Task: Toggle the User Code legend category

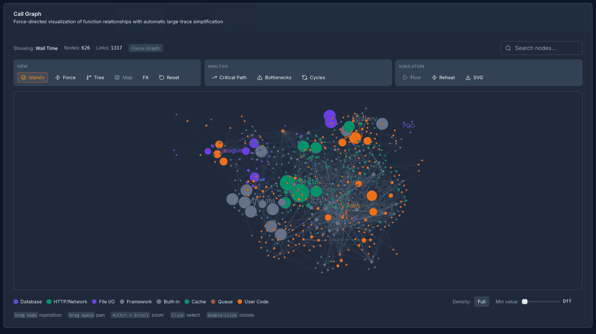Action: coord(253,301)
